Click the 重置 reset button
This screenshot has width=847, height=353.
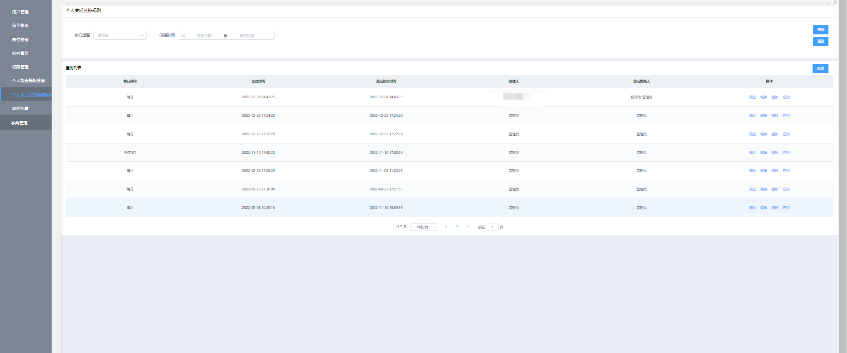821,41
